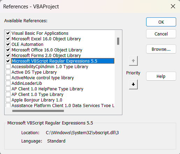Confirm with the OK button

[161, 22]
